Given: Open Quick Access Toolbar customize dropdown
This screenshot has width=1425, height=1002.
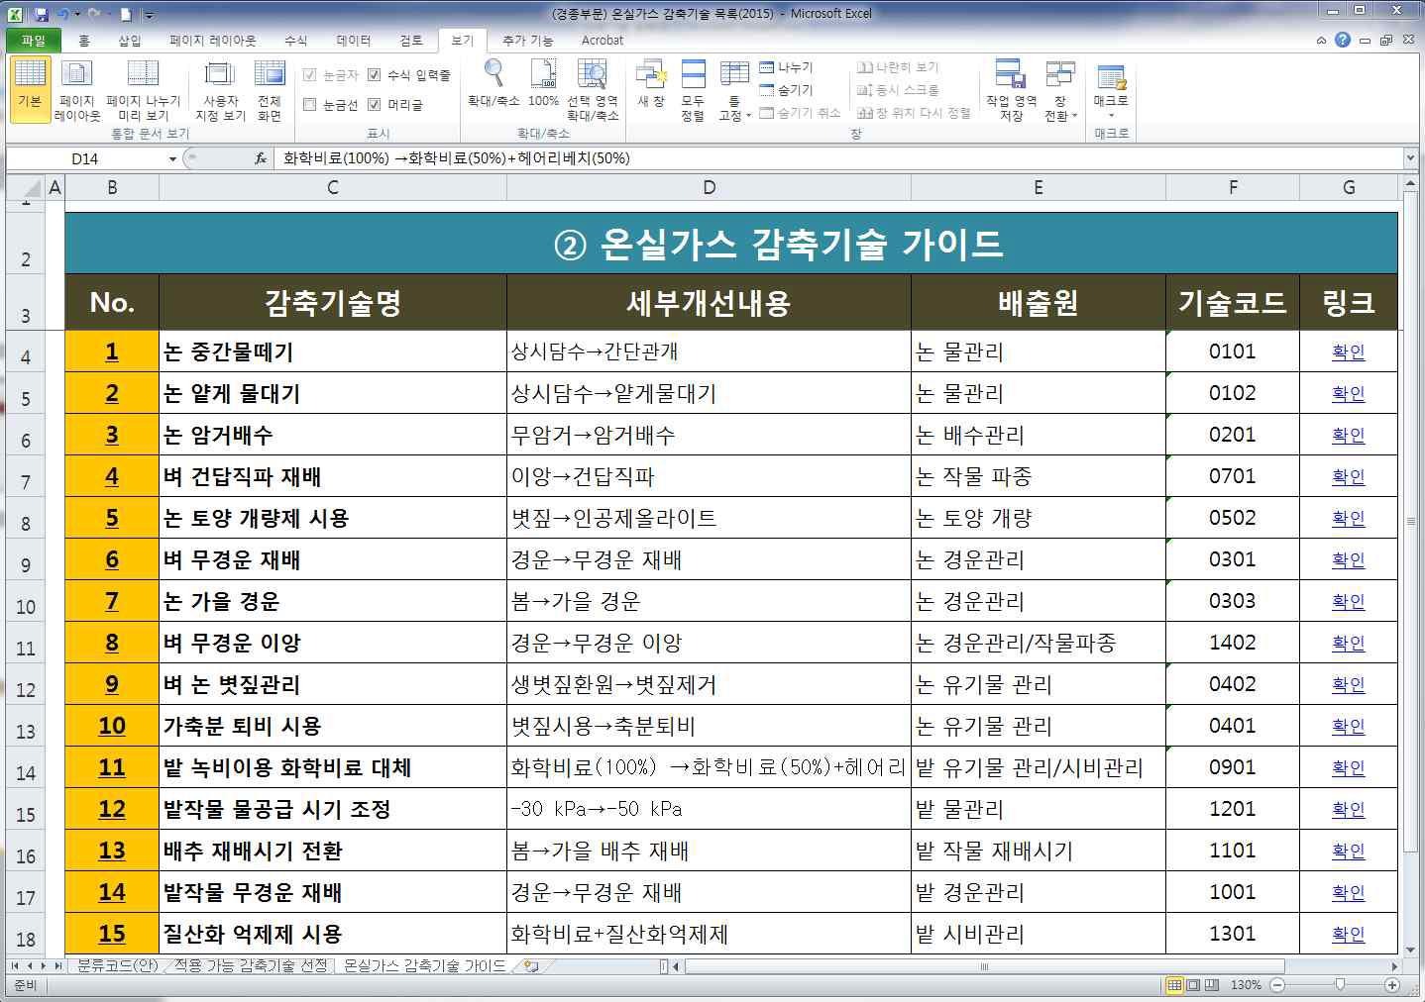Looking at the screenshot, I should tap(149, 15).
